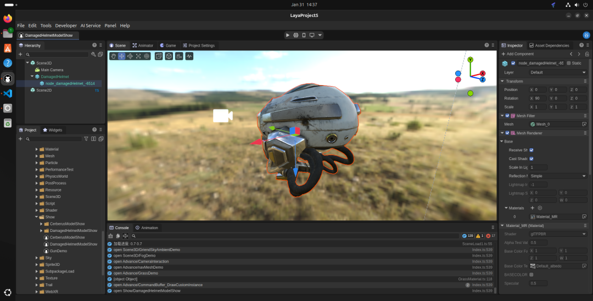Collapse the Materials list

(506, 208)
